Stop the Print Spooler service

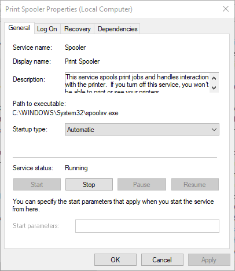[89, 185]
